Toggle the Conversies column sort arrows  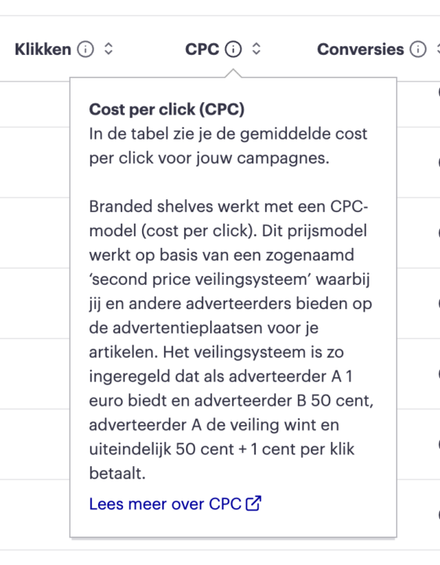(x=438, y=49)
